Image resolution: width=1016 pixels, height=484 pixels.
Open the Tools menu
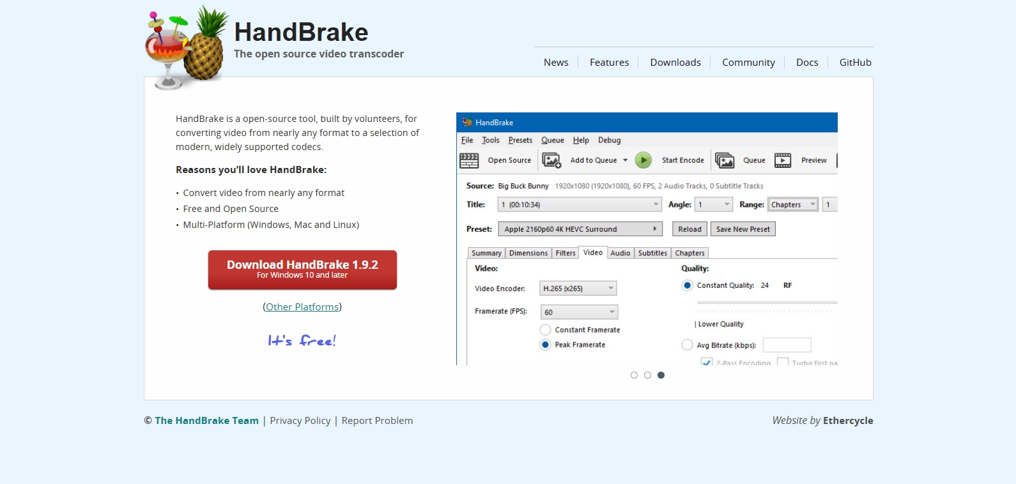(491, 140)
